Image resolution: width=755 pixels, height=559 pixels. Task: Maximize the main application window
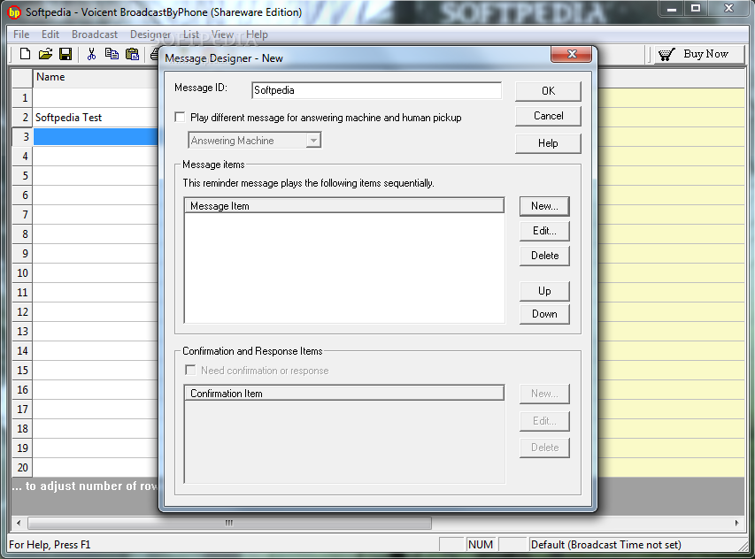696,8
